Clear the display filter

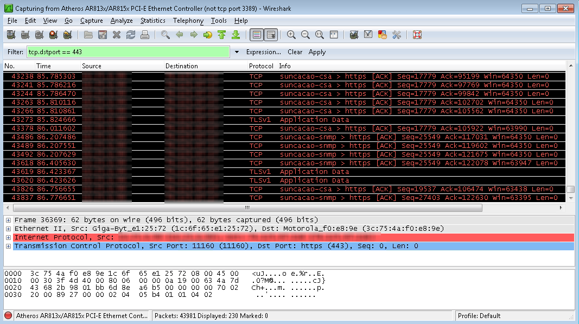(x=295, y=52)
